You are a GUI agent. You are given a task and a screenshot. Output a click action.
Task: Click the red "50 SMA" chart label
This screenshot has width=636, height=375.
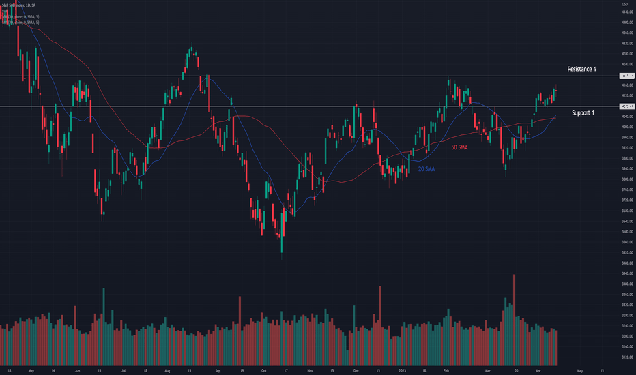click(459, 147)
